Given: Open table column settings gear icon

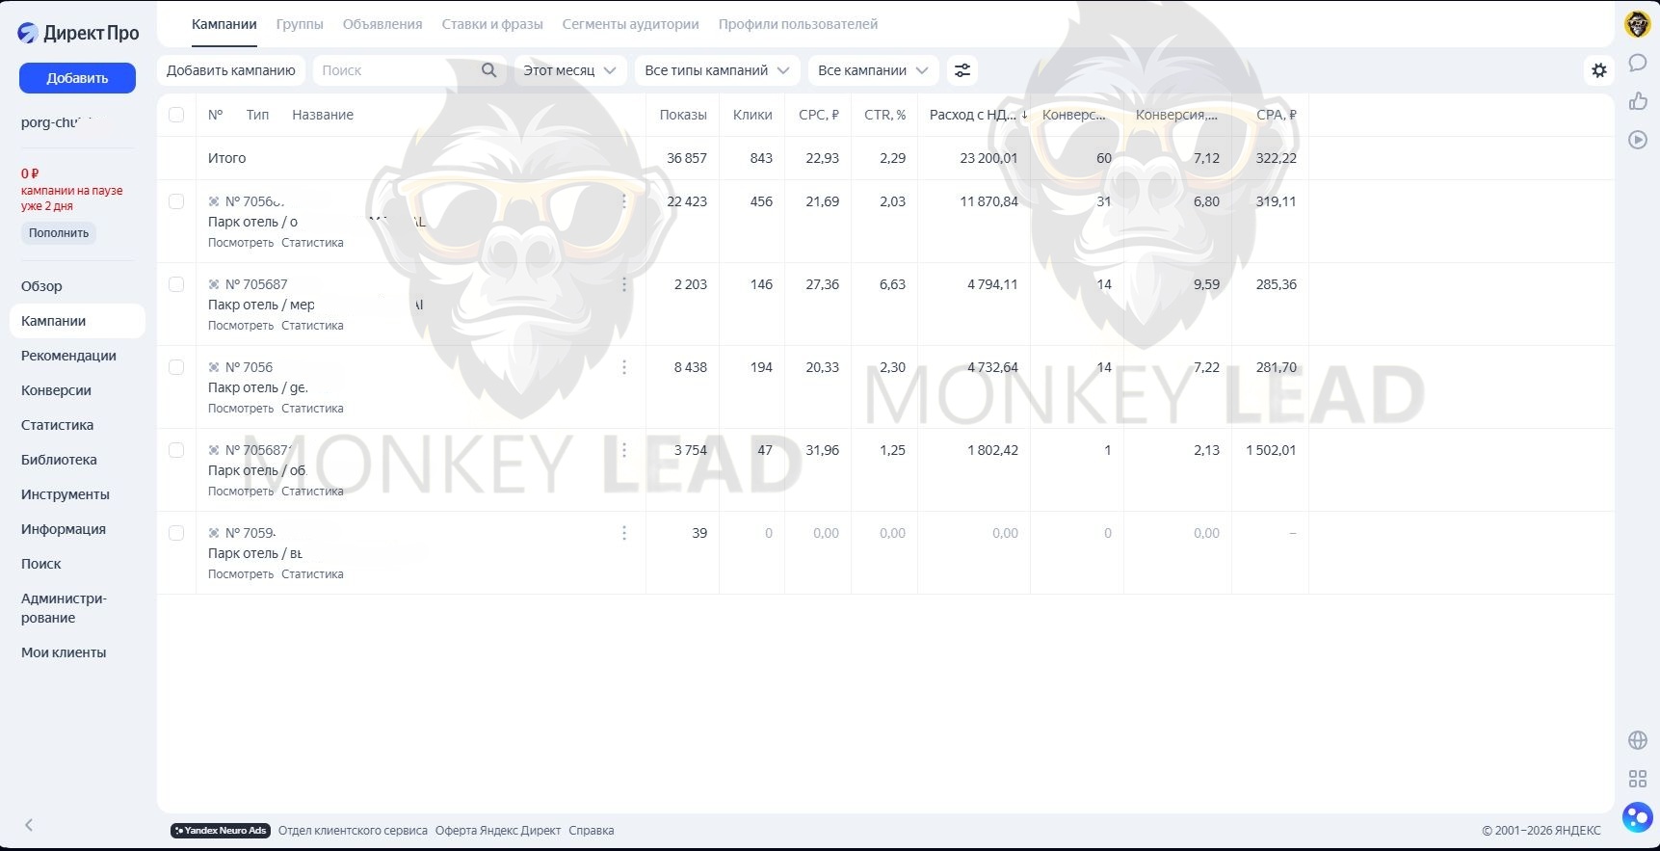Looking at the screenshot, I should pos(1598,70).
